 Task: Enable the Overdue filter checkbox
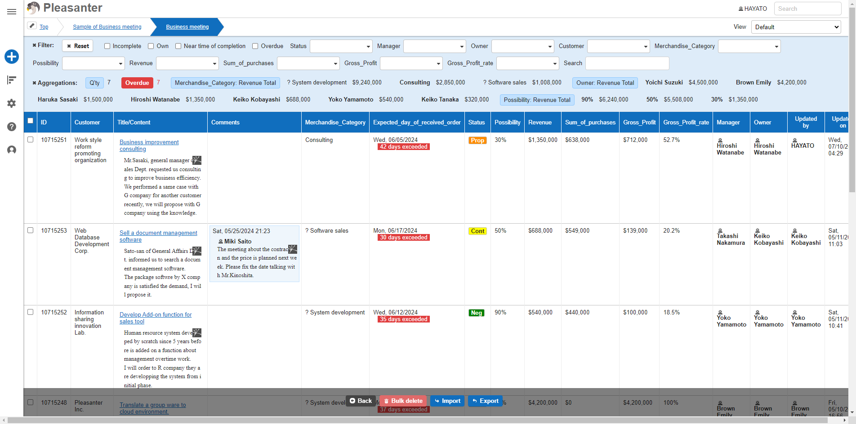[255, 46]
